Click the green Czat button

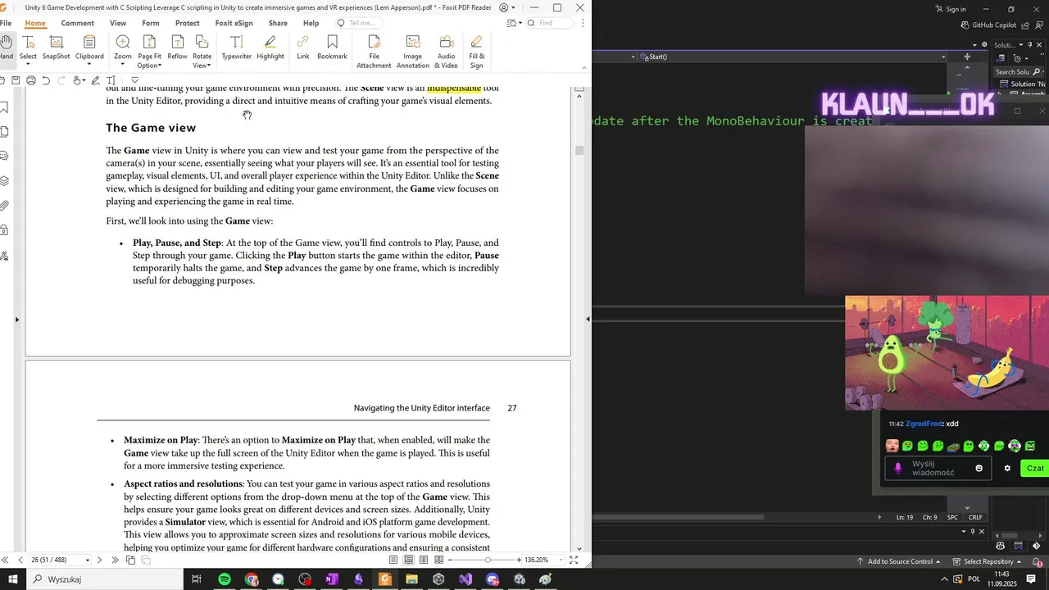point(1035,468)
